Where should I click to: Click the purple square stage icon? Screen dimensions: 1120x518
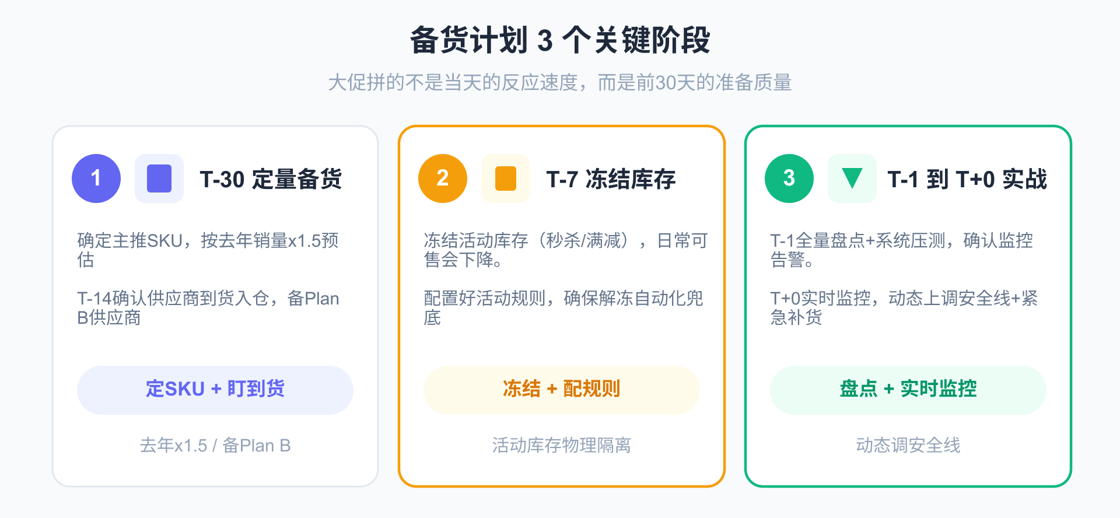point(159,178)
